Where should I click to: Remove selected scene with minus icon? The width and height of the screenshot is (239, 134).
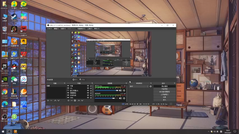click(51, 101)
